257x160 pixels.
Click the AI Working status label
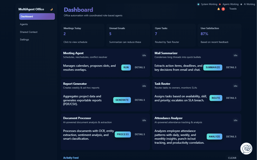click(249, 4)
